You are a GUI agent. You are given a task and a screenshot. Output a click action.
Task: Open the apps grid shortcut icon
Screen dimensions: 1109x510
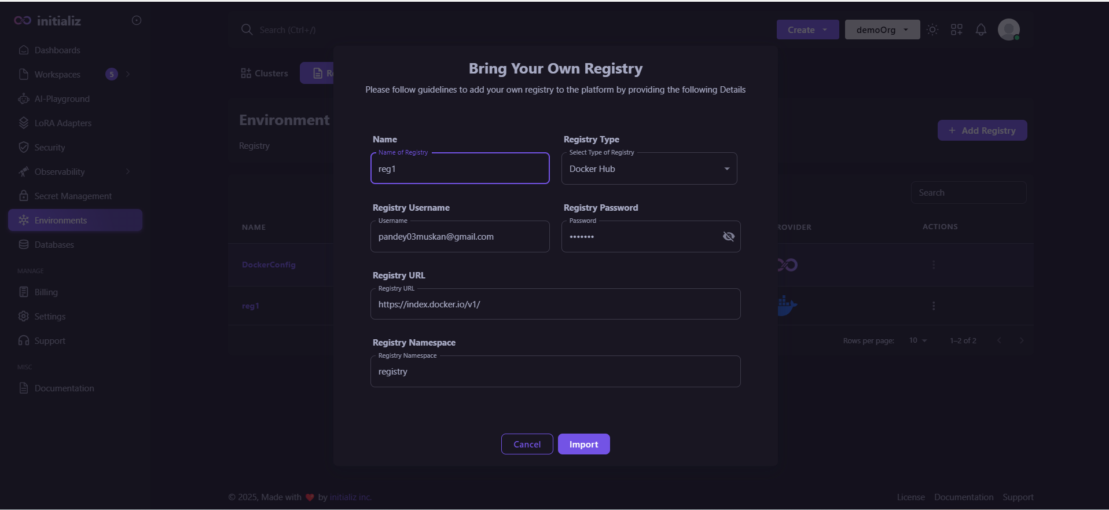(957, 30)
